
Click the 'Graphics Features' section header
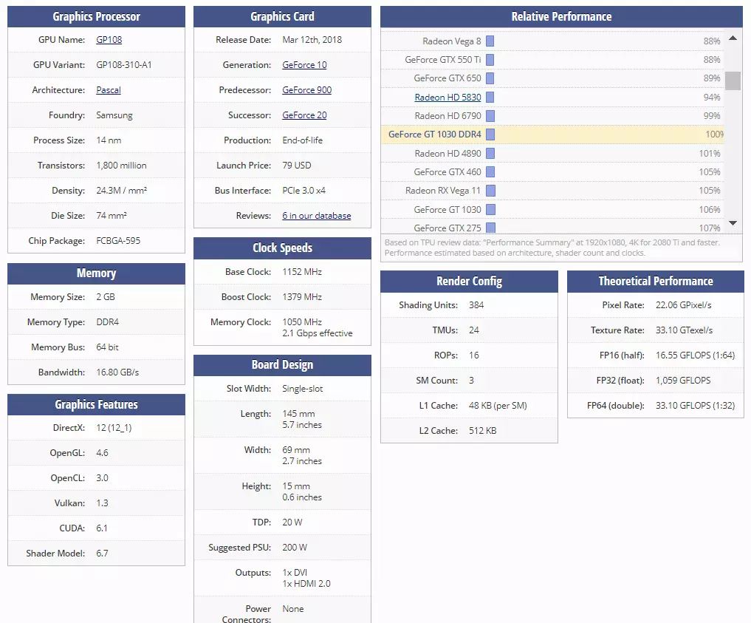point(96,405)
